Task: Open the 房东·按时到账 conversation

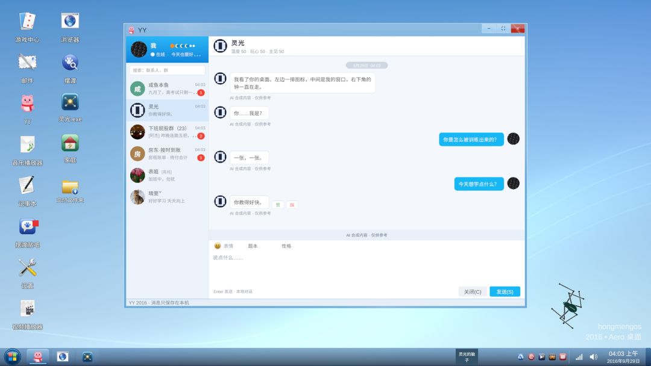Action: coord(168,154)
